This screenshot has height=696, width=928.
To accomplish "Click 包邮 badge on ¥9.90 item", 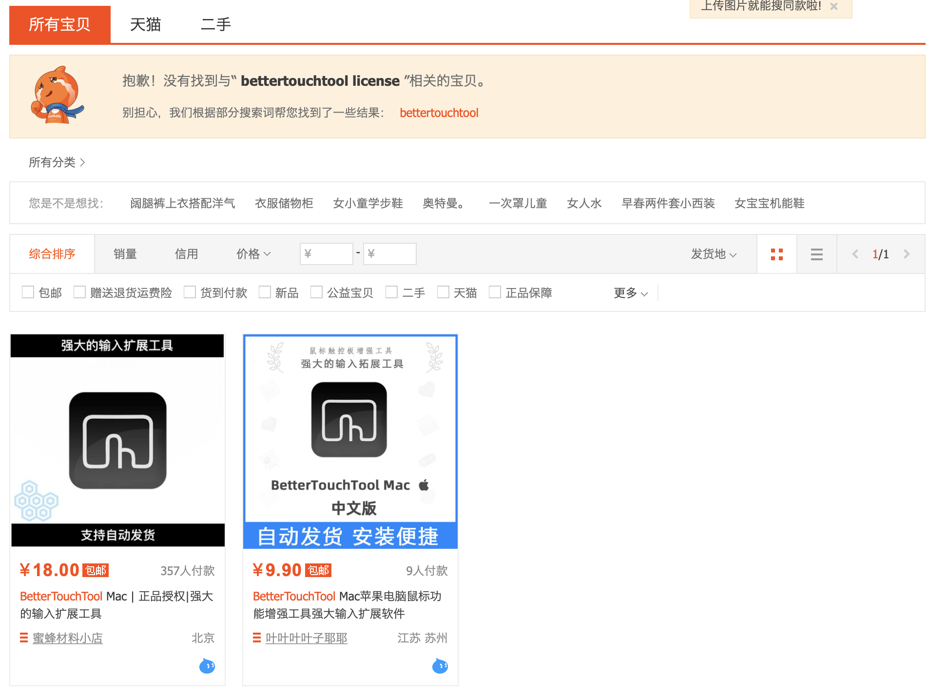I will (x=318, y=570).
